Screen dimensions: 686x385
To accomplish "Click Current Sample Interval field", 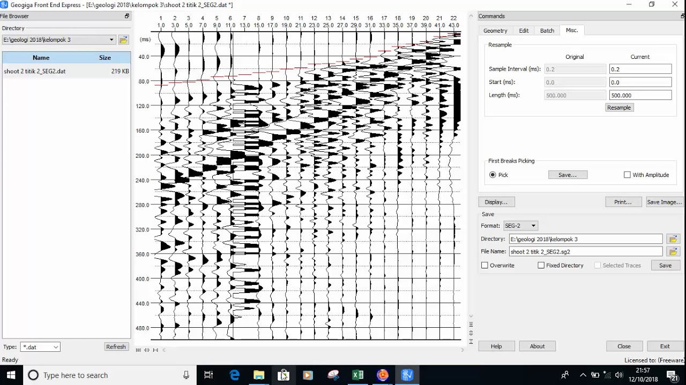I will coord(640,69).
